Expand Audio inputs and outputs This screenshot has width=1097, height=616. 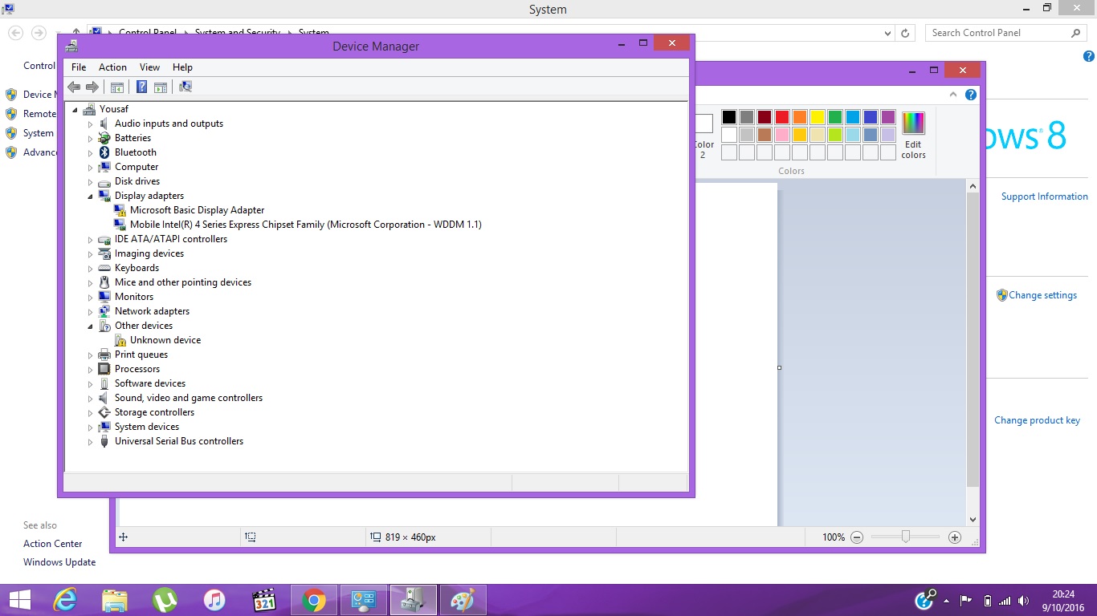[x=91, y=124]
